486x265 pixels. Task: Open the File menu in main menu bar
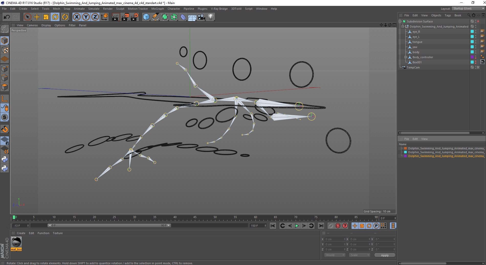pyautogui.click(x=4, y=9)
